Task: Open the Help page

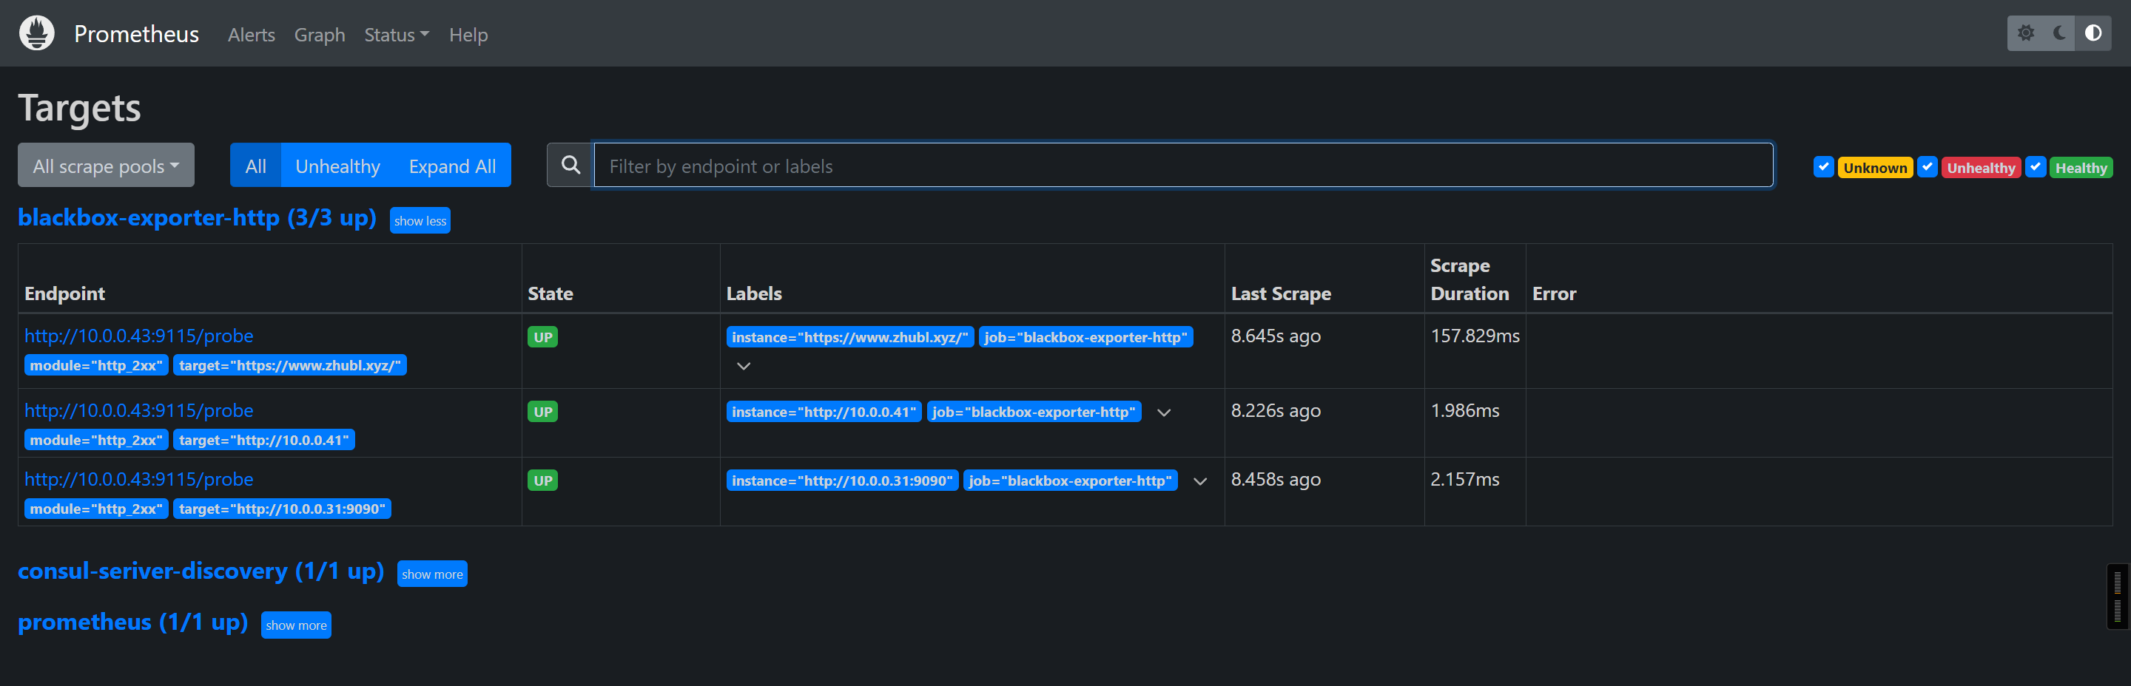Action: coord(468,35)
